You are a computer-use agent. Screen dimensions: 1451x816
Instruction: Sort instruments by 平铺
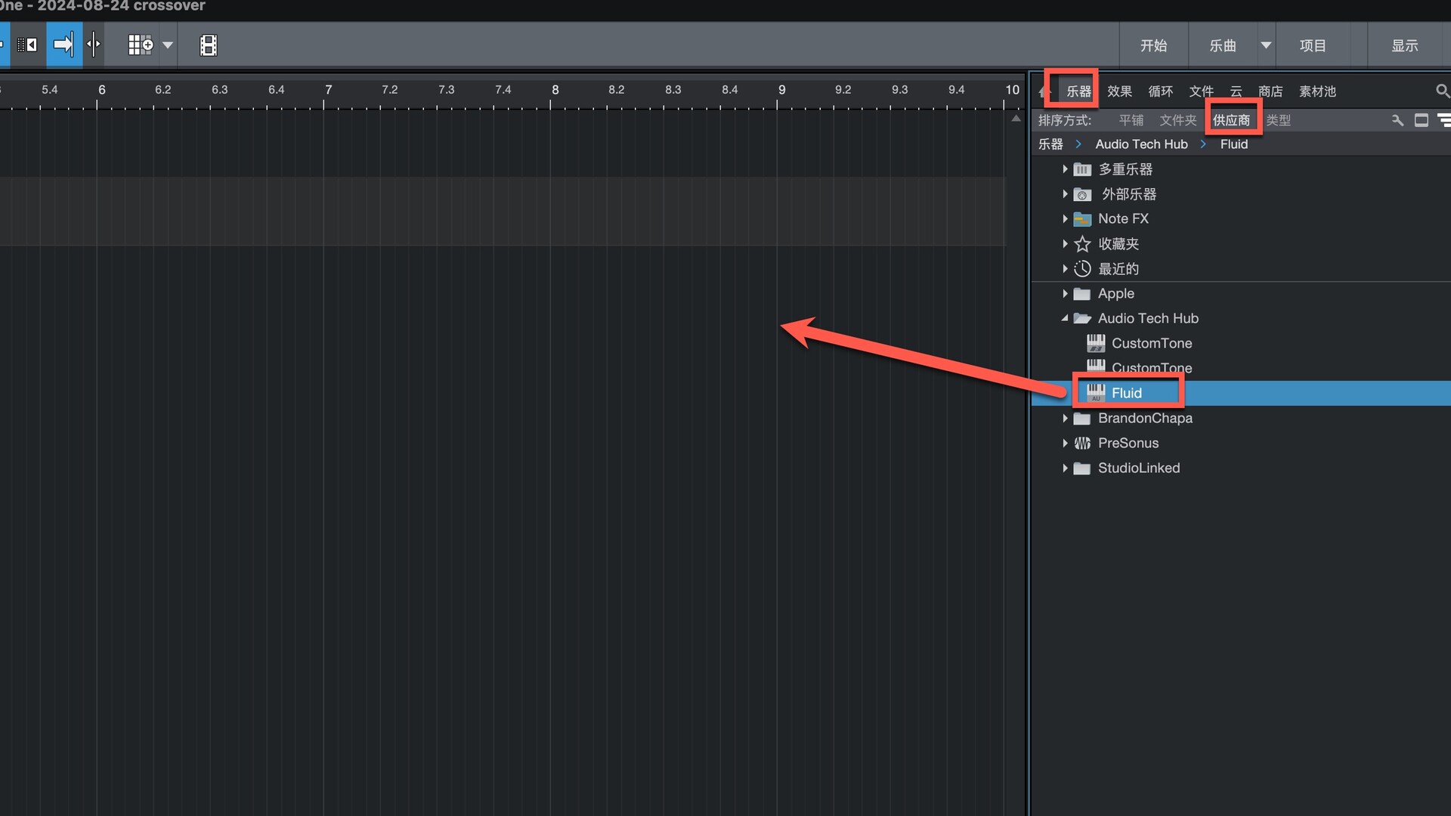(1131, 120)
